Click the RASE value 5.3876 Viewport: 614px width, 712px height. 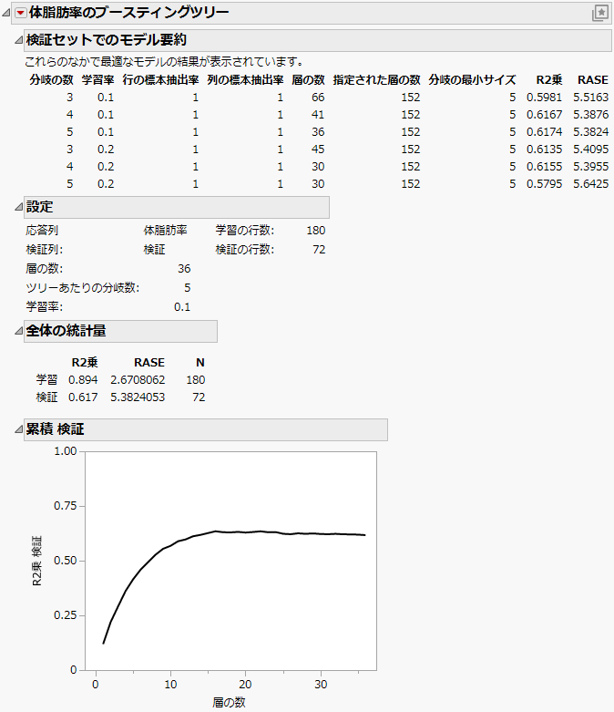click(x=590, y=115)
